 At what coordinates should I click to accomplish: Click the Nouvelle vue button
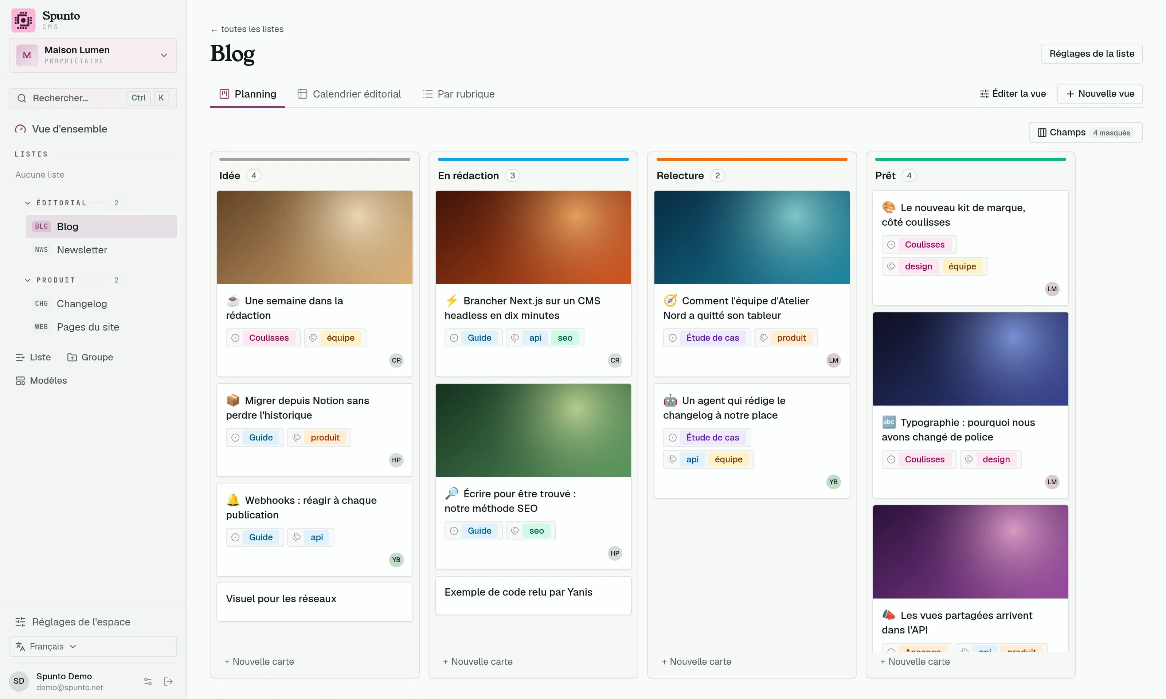(1100, 94)
